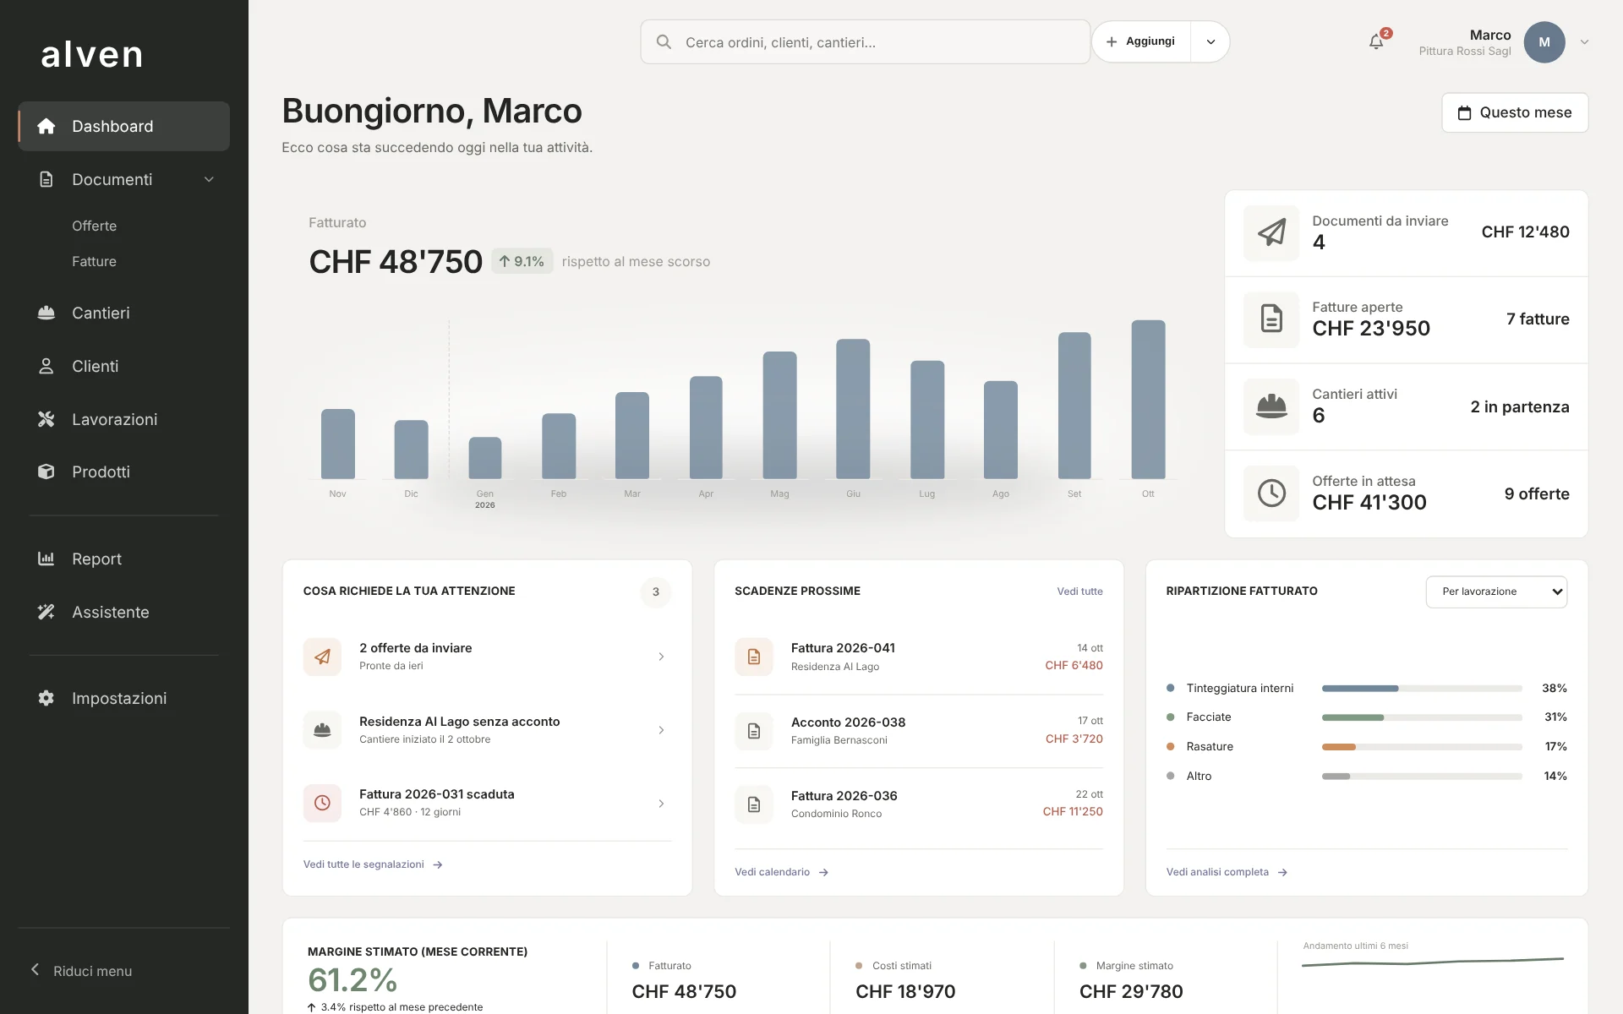Open Vedi tutte le segnalazioni link
This screenshot has width=1623, height=1014.
tap(373, 864)
